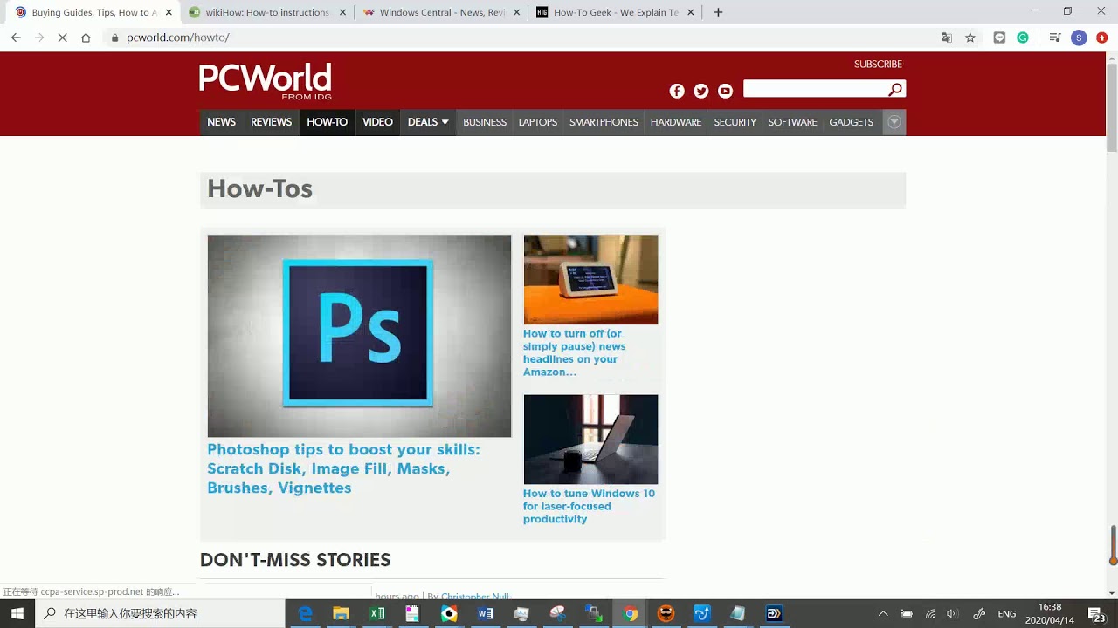Click the address bar URL pcworld.com/howto/
Image resolution: width=1118 pixels, height=628 pixels.
tap(178, 38)
